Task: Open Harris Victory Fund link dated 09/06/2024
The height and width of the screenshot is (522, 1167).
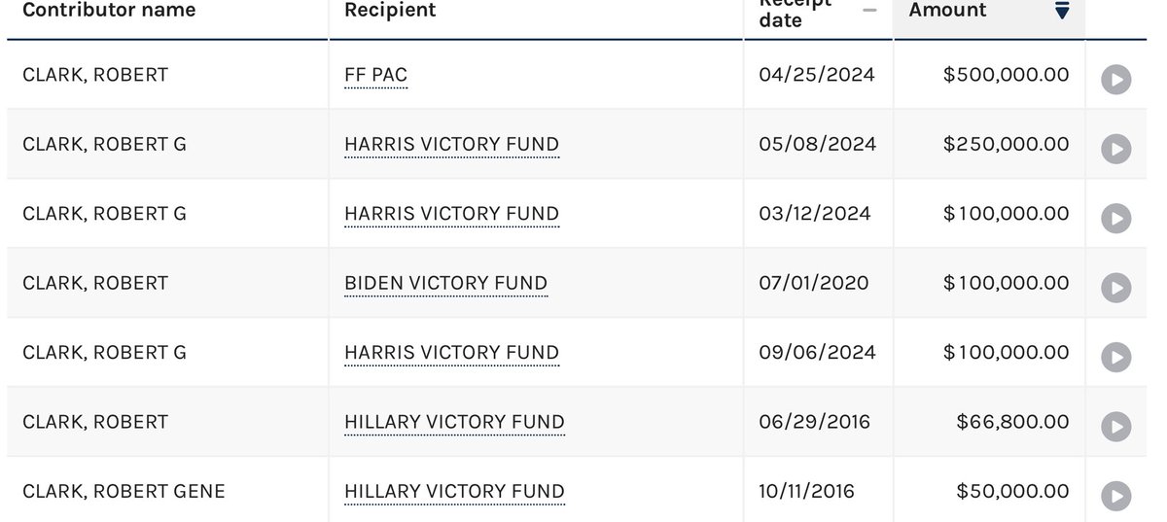Action: [451, 353]
